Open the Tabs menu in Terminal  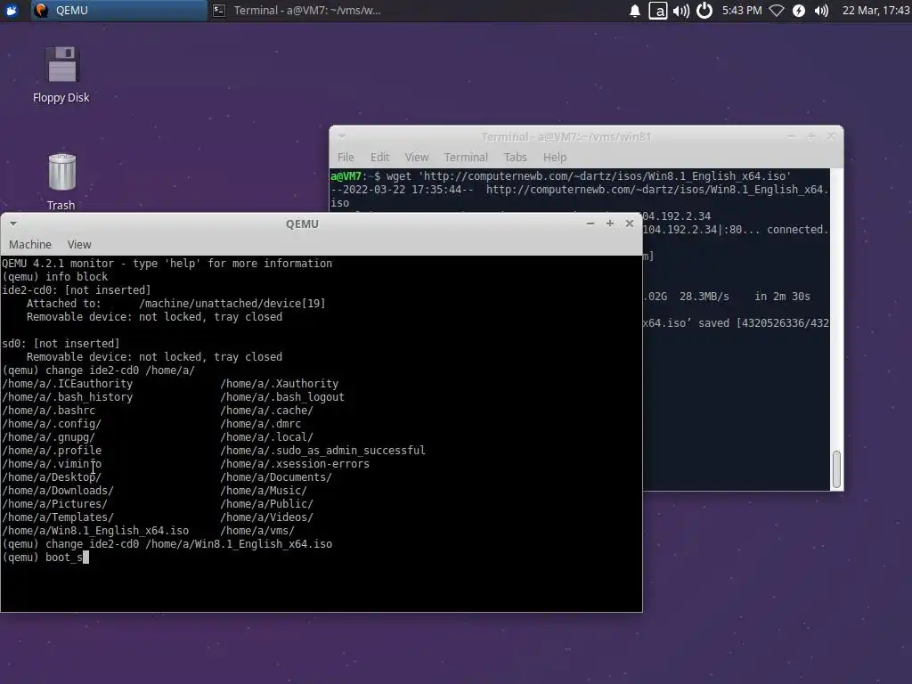click(x=515, y=157)
